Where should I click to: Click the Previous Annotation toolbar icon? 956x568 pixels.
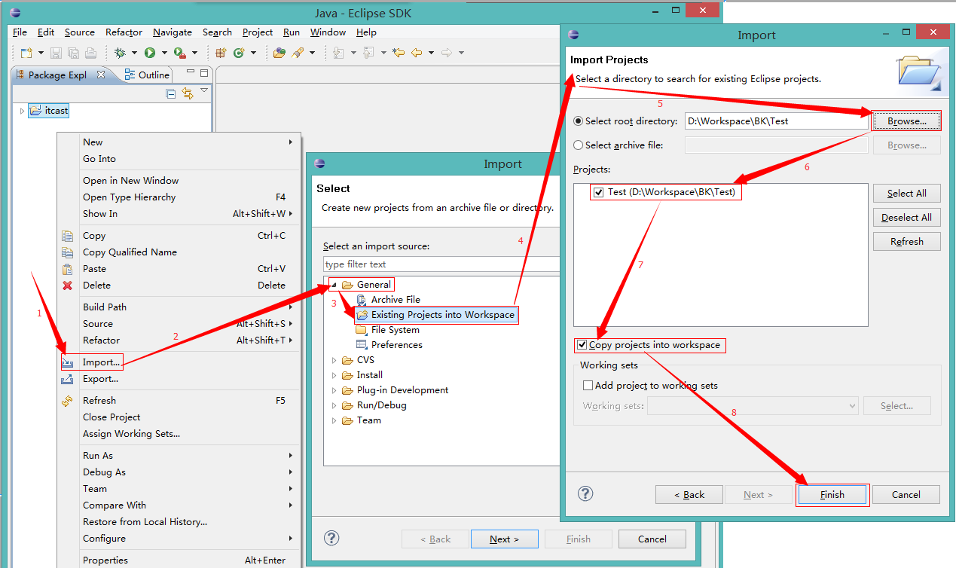(x=368, y=53)
